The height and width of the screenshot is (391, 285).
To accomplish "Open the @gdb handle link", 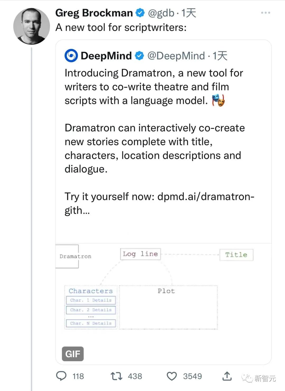I will click(161, 13).
